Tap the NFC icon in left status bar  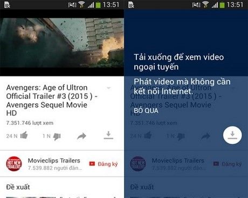click(72, 5)
